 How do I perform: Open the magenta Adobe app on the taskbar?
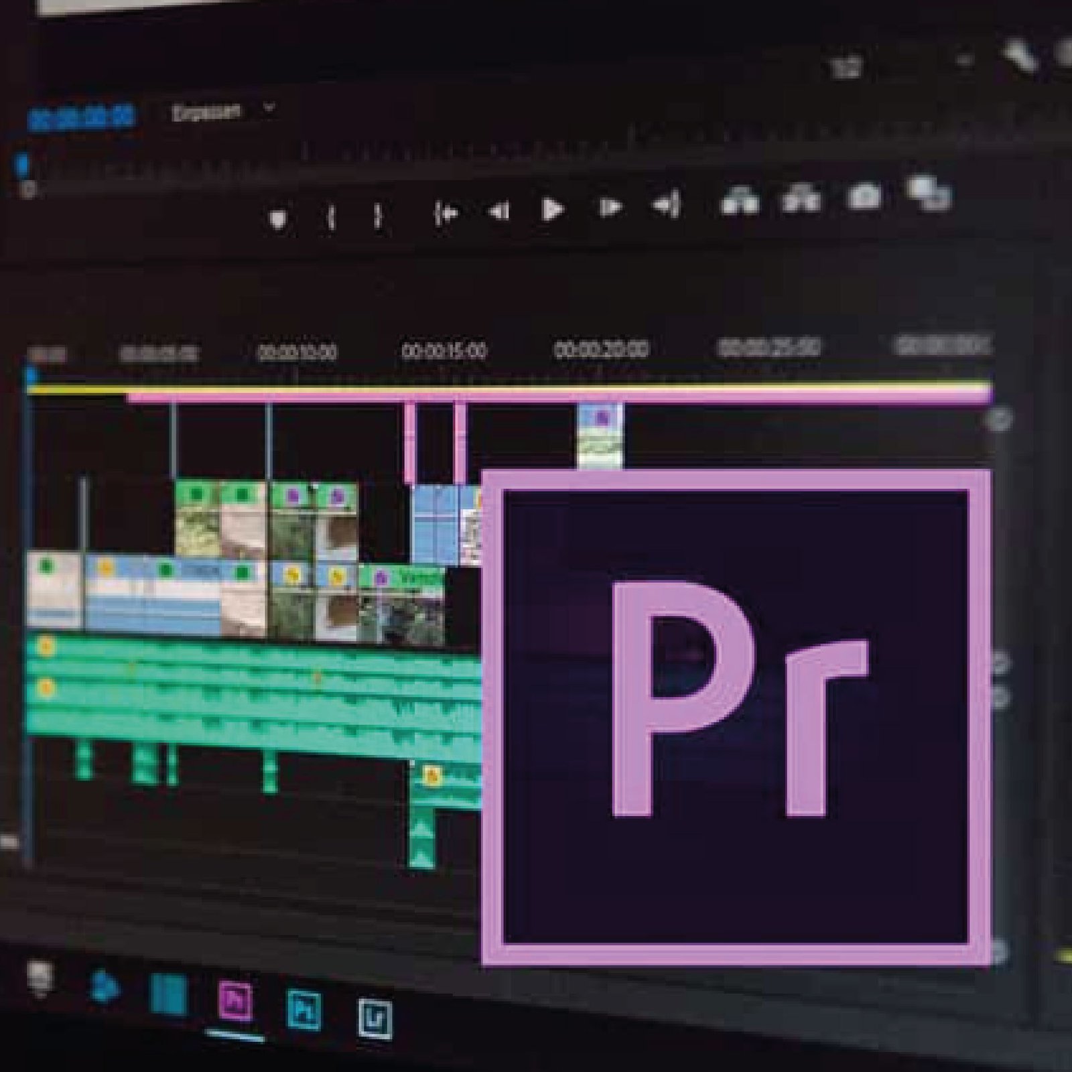point(235,1001)
